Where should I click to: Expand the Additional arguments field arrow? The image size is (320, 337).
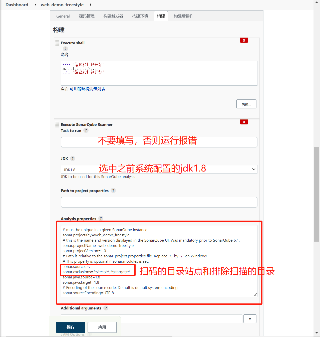[x=250, y=319]
